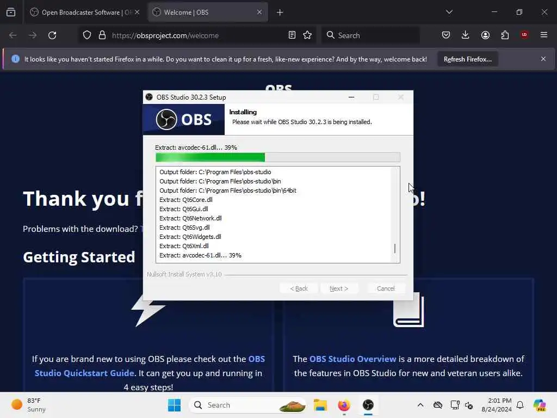The height and width of the screenshot is (418, 557).
Task: Switch to OBS installer in taskbar
Action: pyautogui.click(x=368, y=405)
